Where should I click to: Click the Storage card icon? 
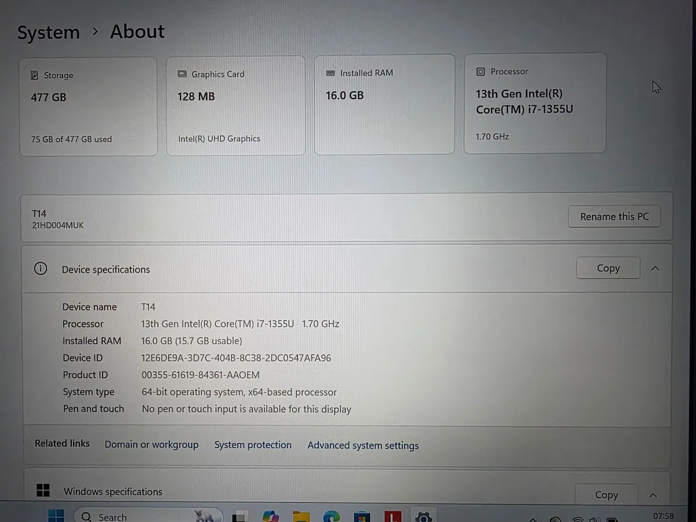click(35, 75)
